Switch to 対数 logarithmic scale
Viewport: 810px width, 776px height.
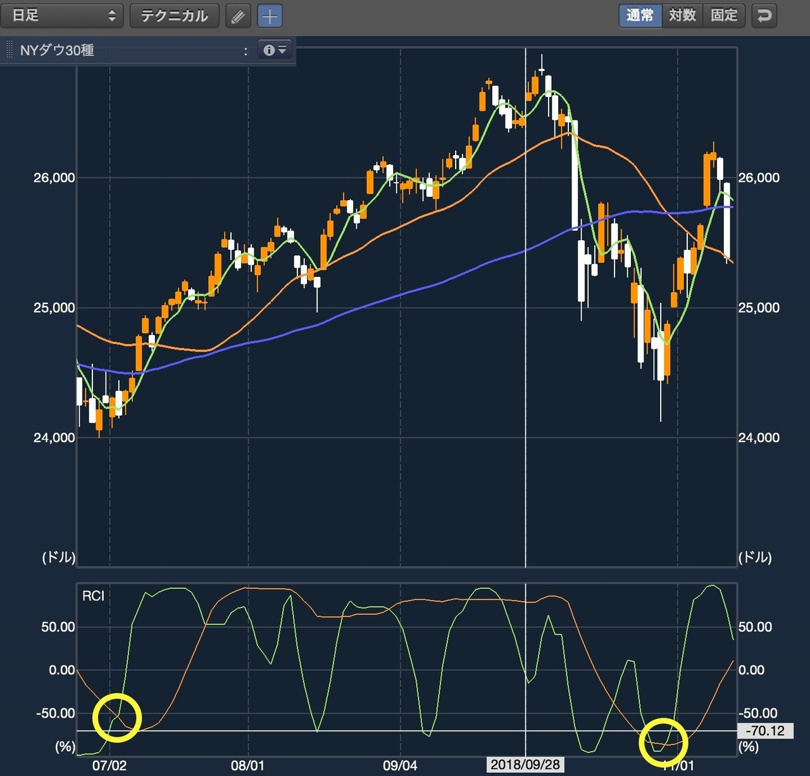682,15
